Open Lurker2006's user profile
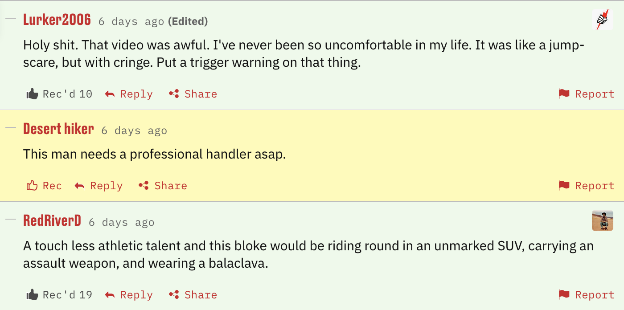This screenshot has width=624, height=310. [57, 20]
